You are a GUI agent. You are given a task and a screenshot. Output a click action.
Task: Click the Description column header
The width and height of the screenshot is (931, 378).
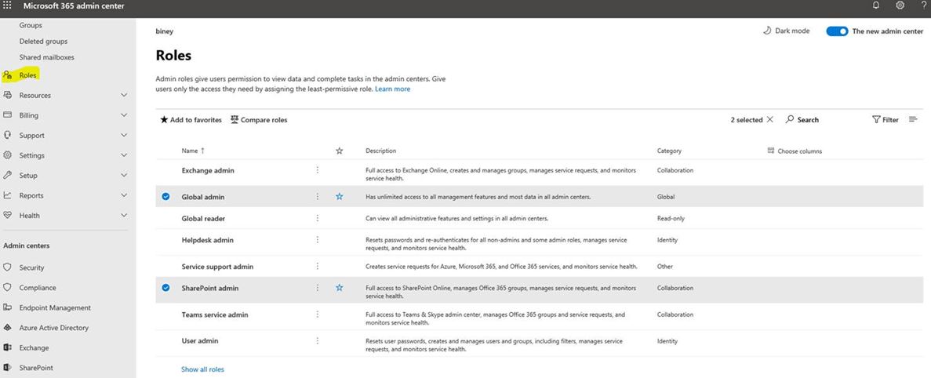pyautogui.click(x=380, y=151)
